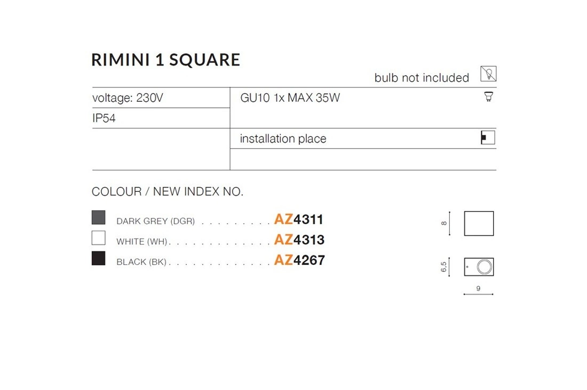587x390 pixels.
Task: Click the RIMINI 1 SQUARE title
Action: point(166,60)
